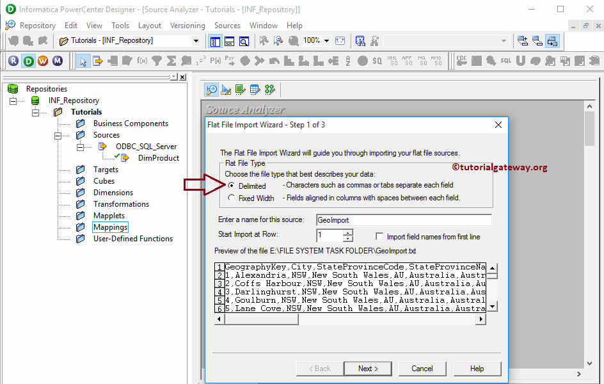Toggle the Overview window icon
This screenshot has height=384, width=604.
point(244,41)
